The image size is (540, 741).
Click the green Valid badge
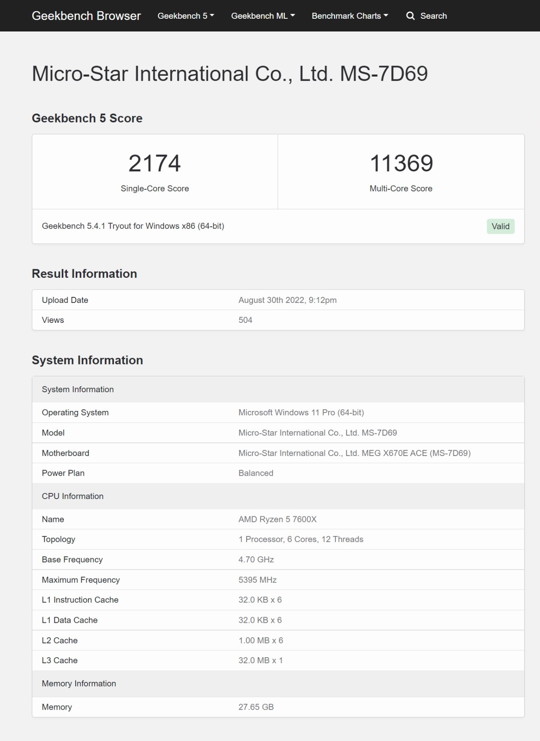point(500,226)
